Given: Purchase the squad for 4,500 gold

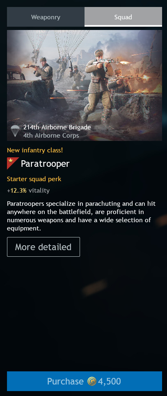Looking at the screenshot, I should pos(85,381).
